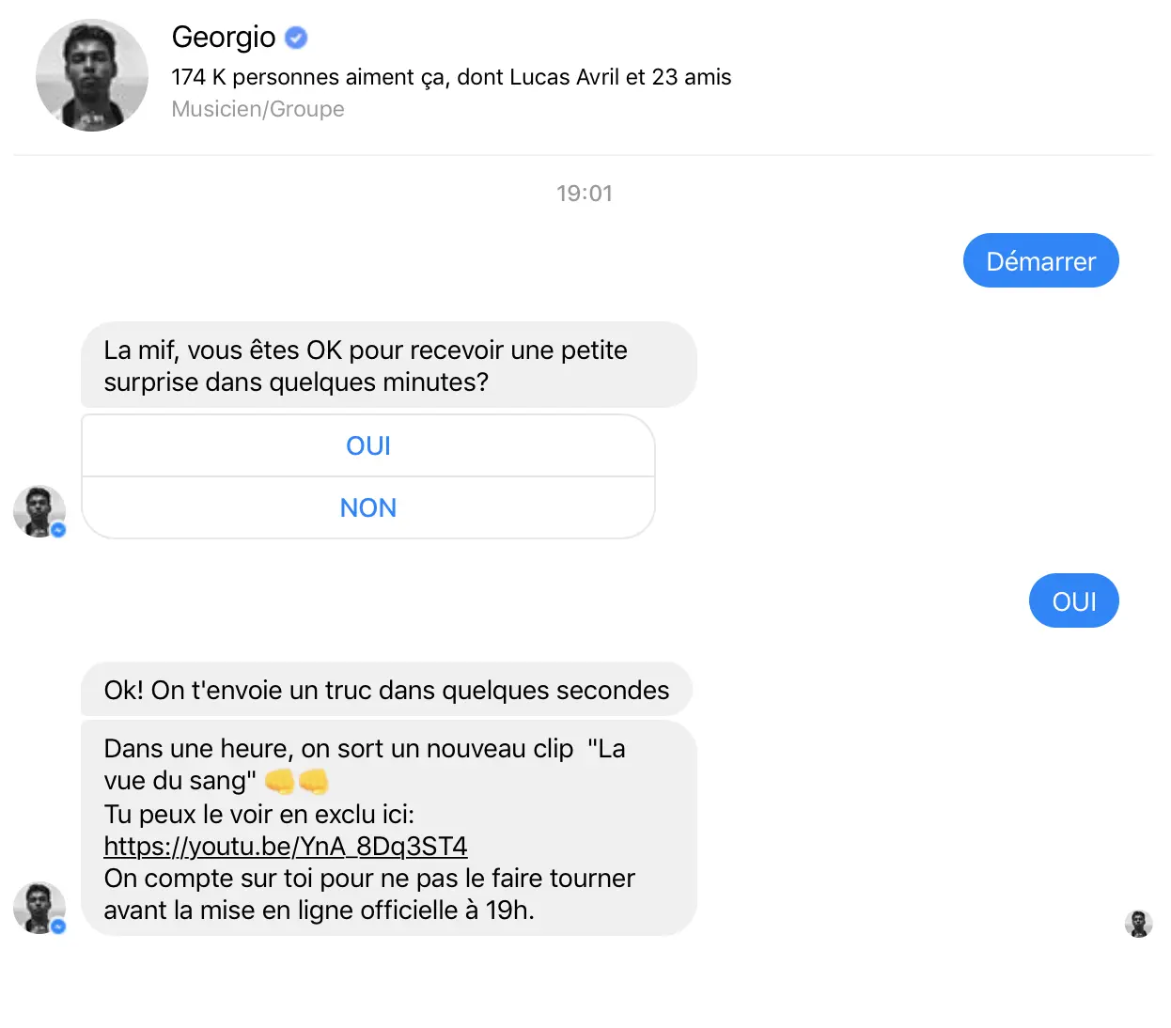This screenshot has height=1028, width=1171.
Task: Click sender avatar beside the "mise en ligne" message
Action: tap(38, 907)
